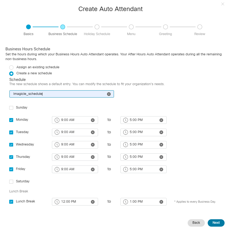The height and width of the screenshot is (229, 228).
Task: Click the Next button
Action: pos(216,223)
